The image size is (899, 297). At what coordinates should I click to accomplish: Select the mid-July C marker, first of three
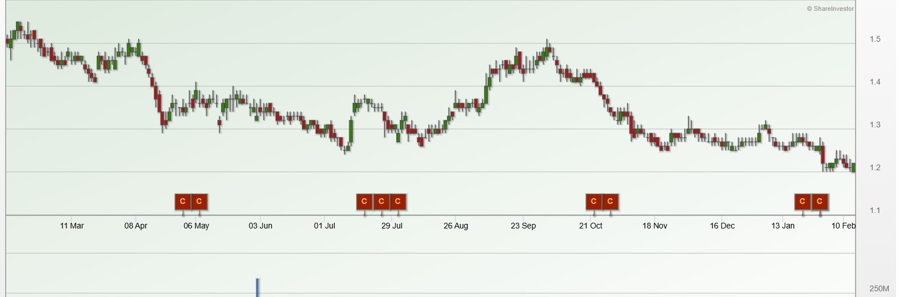[x=364, y=201]
